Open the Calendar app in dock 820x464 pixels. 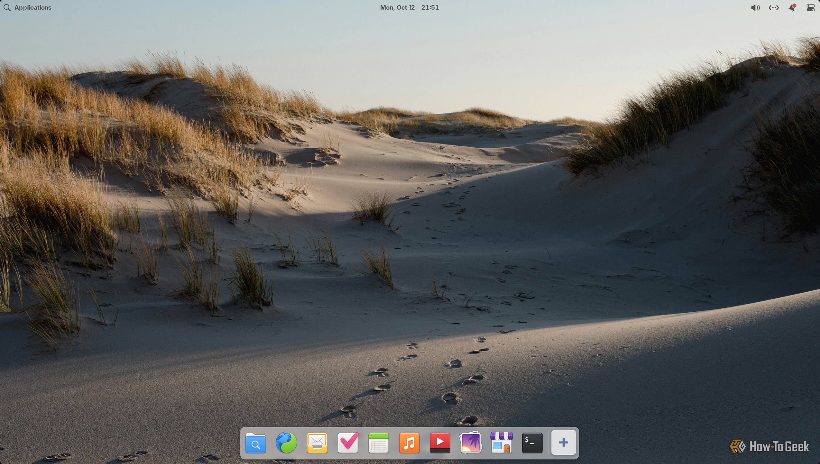[x=379, y=443]
